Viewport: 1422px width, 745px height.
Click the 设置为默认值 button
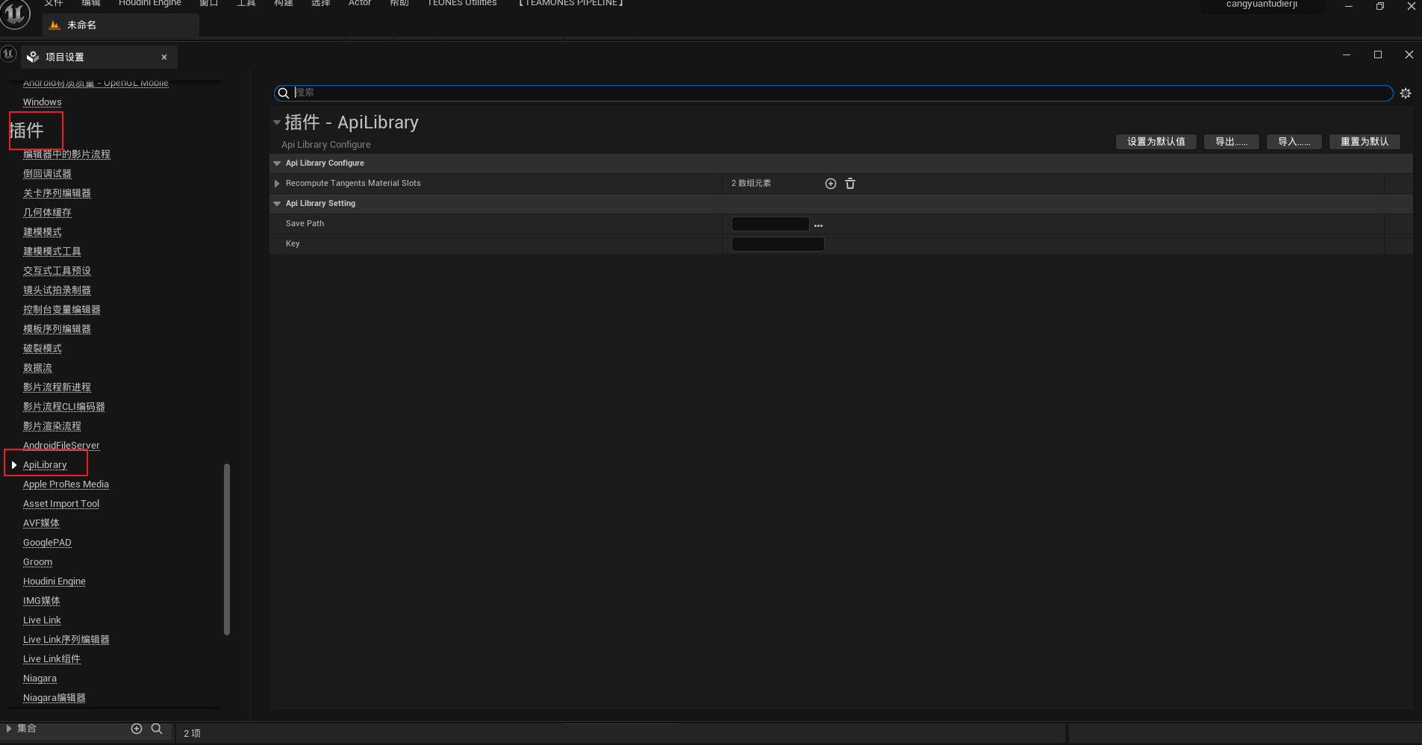click(1156, 142)
